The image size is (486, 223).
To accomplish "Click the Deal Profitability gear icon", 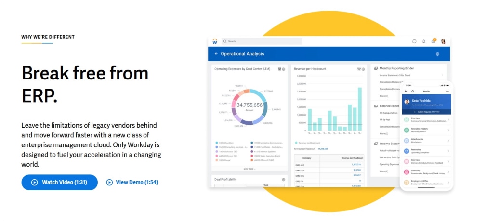I will (283, 180).
